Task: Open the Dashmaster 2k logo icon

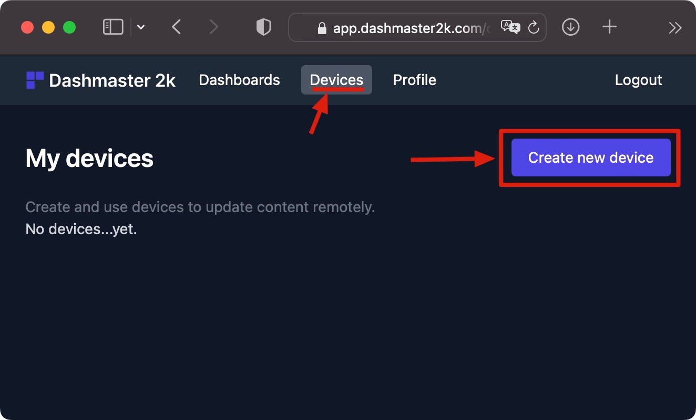Action: (x=34, y=80)
